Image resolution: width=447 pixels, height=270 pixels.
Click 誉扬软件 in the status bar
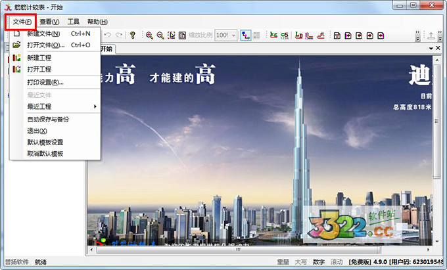pyautogui.click(x=17, y=261)
